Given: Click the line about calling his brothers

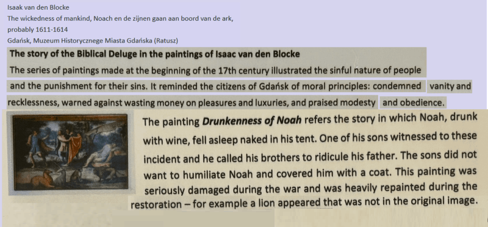Looking at the screenshot, I should tap(310, 157).
